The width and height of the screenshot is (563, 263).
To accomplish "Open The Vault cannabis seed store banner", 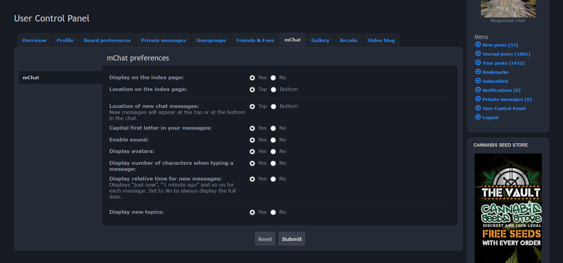I will coord(508,208).
